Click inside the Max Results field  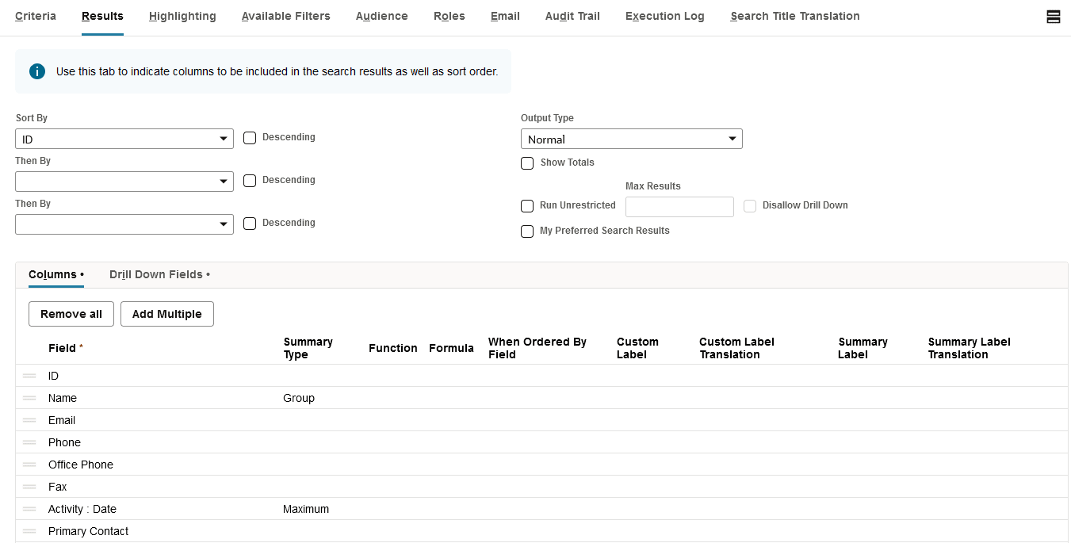[x=679, y=206]
